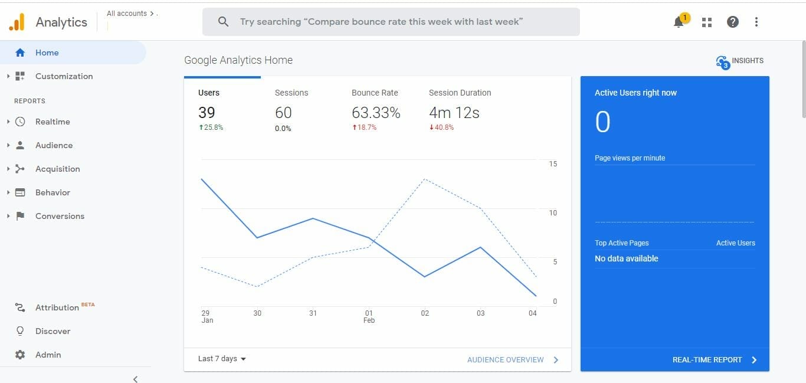Screen dimensions: 806x383
Task: Collapse the navigation sidebar with the chevron
Action: click(135, 379)
